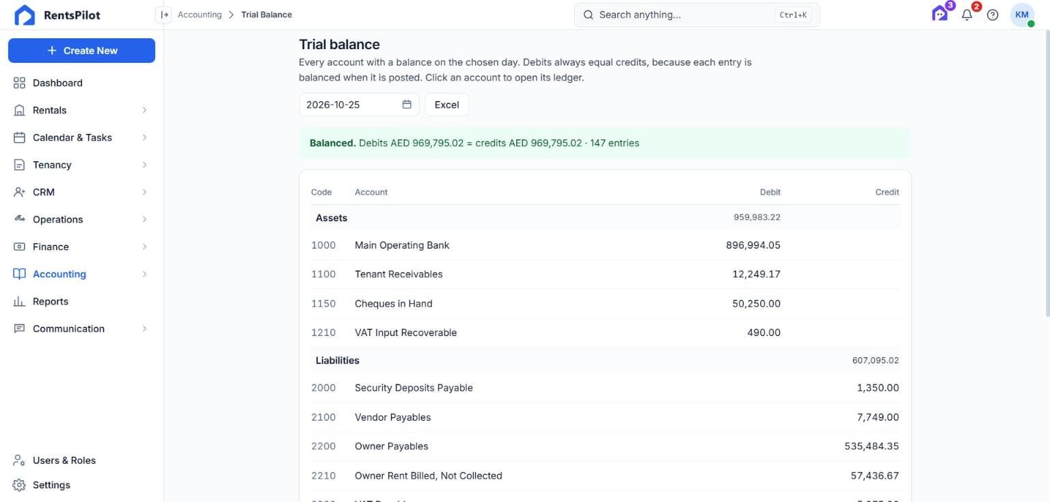The image size is (1050, 502).
Task: Expand the Finance submenu chevron
Action: 144,247
